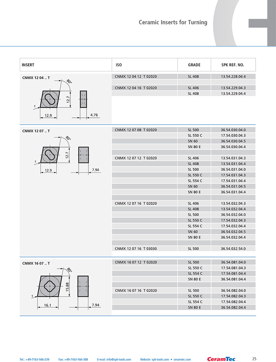Click the INSERT column header
The image size is (276, 362).
(x=28, y=65)
